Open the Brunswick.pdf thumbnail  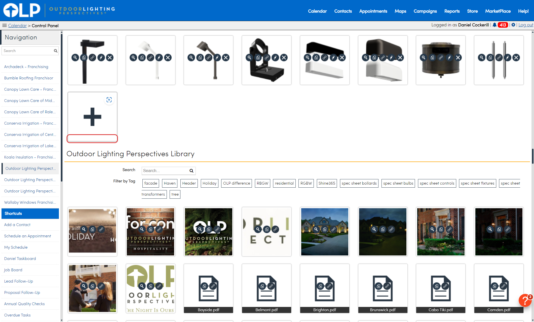pyautogui.click(x=383, y=288)
